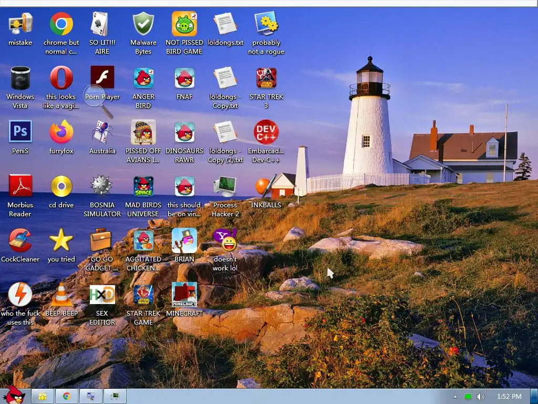Select 'loldongs - Copy (2).txt' file

[225, 132]
